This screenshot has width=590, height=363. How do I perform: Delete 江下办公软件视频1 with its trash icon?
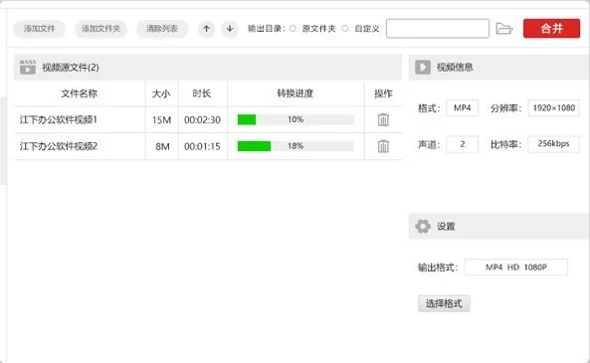point(383,119)
